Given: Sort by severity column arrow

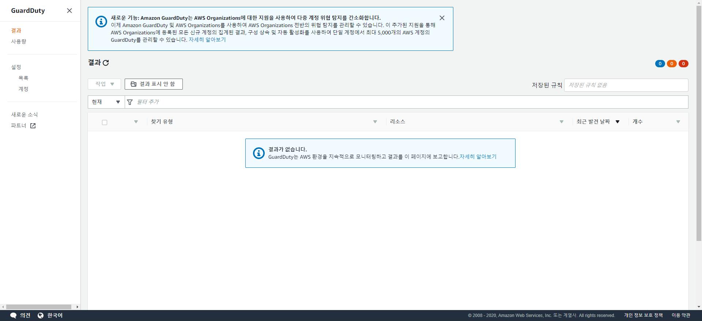Looking at the screenshot, I should click(136, 122).
